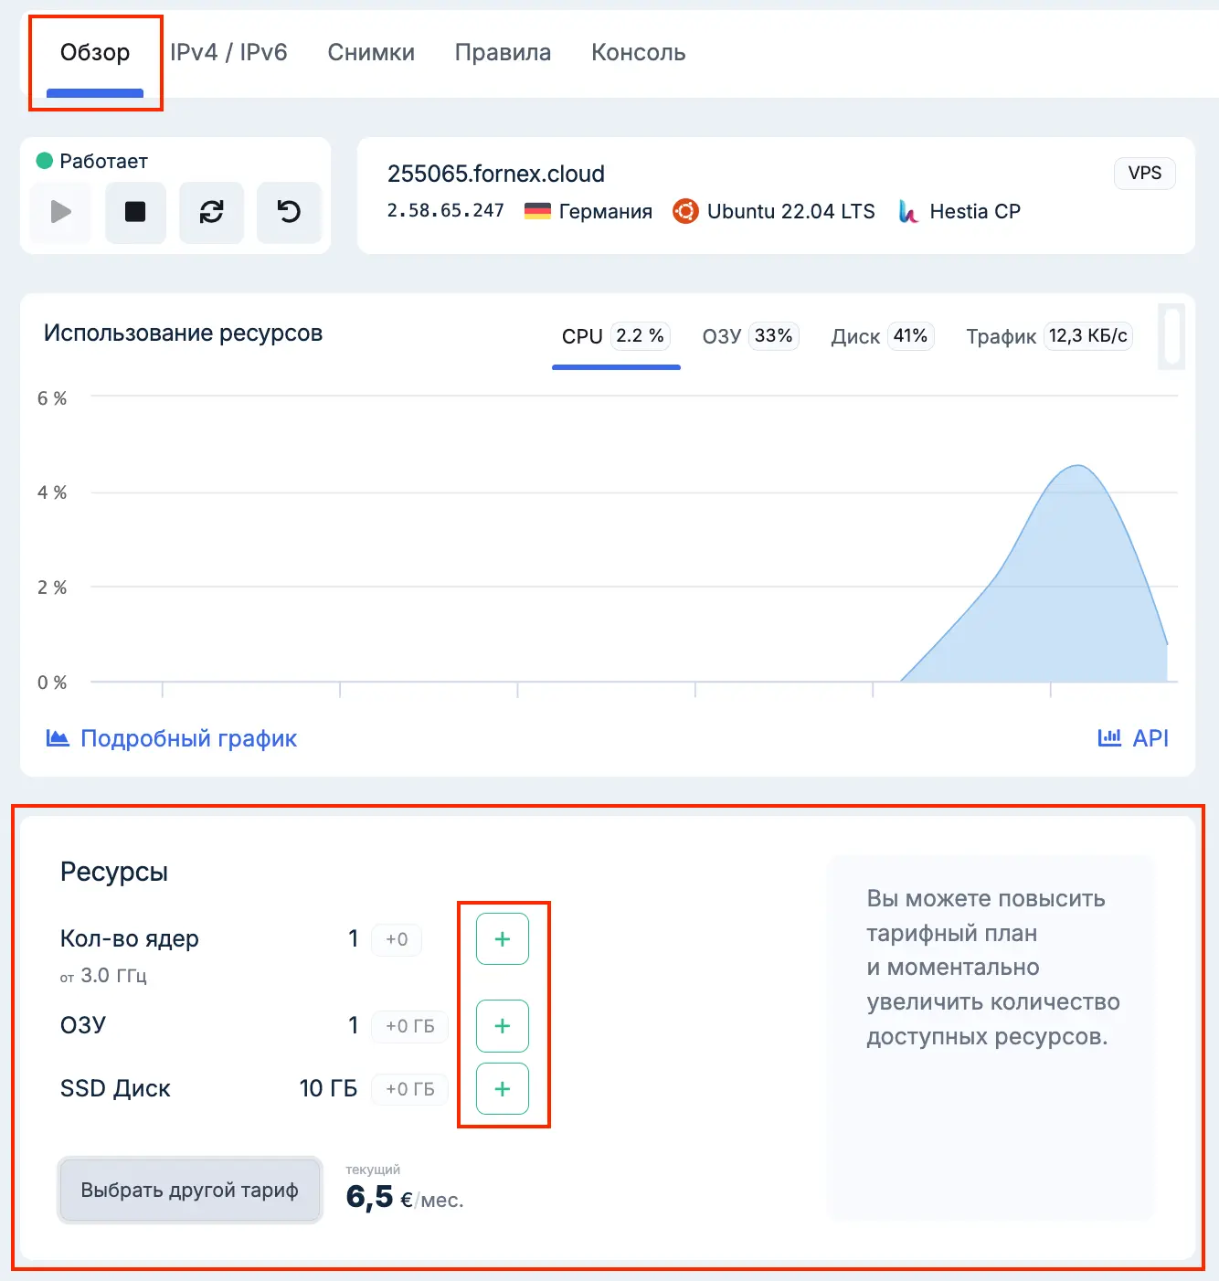Click the reboot (circular arrows) icon
The height and width of the screenshot is (1281, 1219).
click(211, 212)
